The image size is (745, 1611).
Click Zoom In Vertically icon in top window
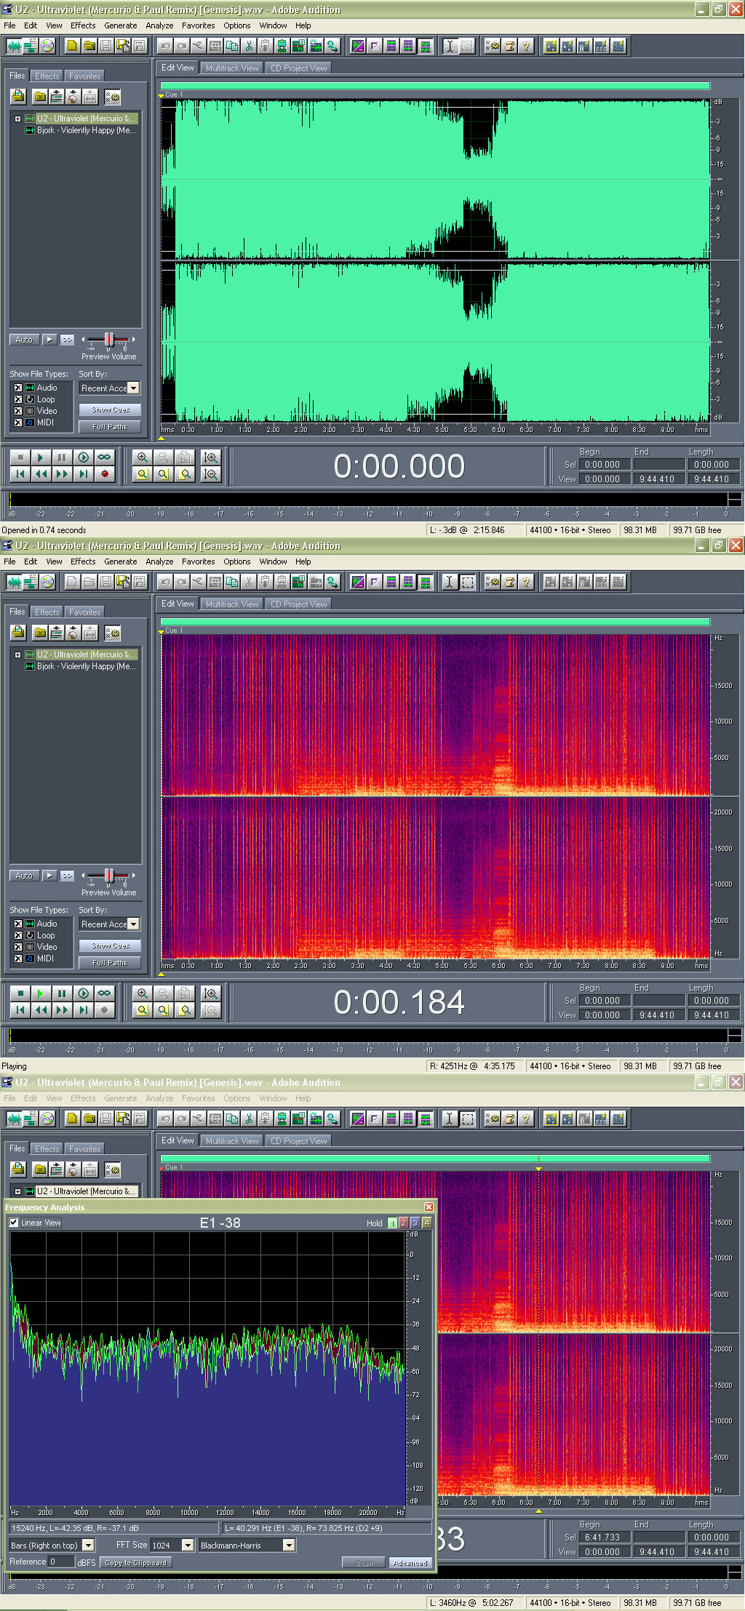211,457
